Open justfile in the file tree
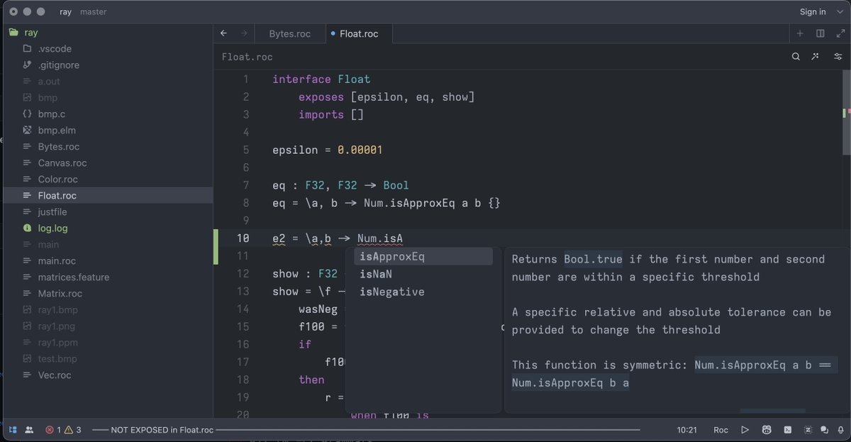The image size is (851, 442). point(106,211)
